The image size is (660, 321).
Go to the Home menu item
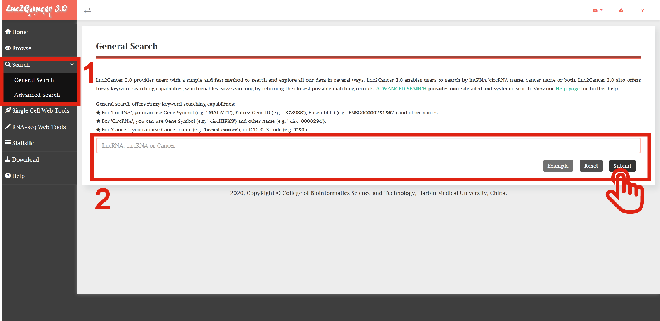(x=20, y=32)
